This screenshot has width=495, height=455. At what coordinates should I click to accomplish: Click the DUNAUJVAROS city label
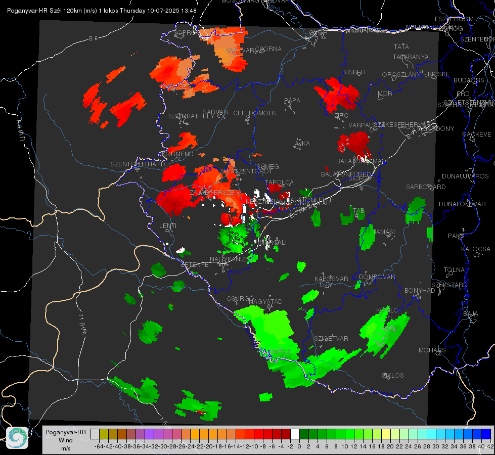465,176
